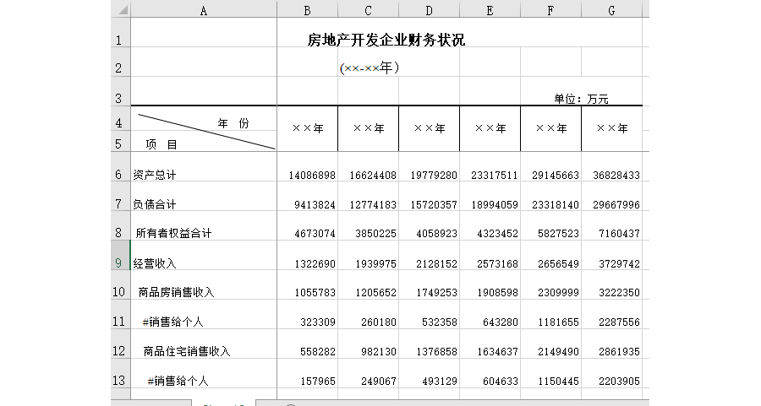
Task: Select row 3 header
Action: tap(120, 91)
